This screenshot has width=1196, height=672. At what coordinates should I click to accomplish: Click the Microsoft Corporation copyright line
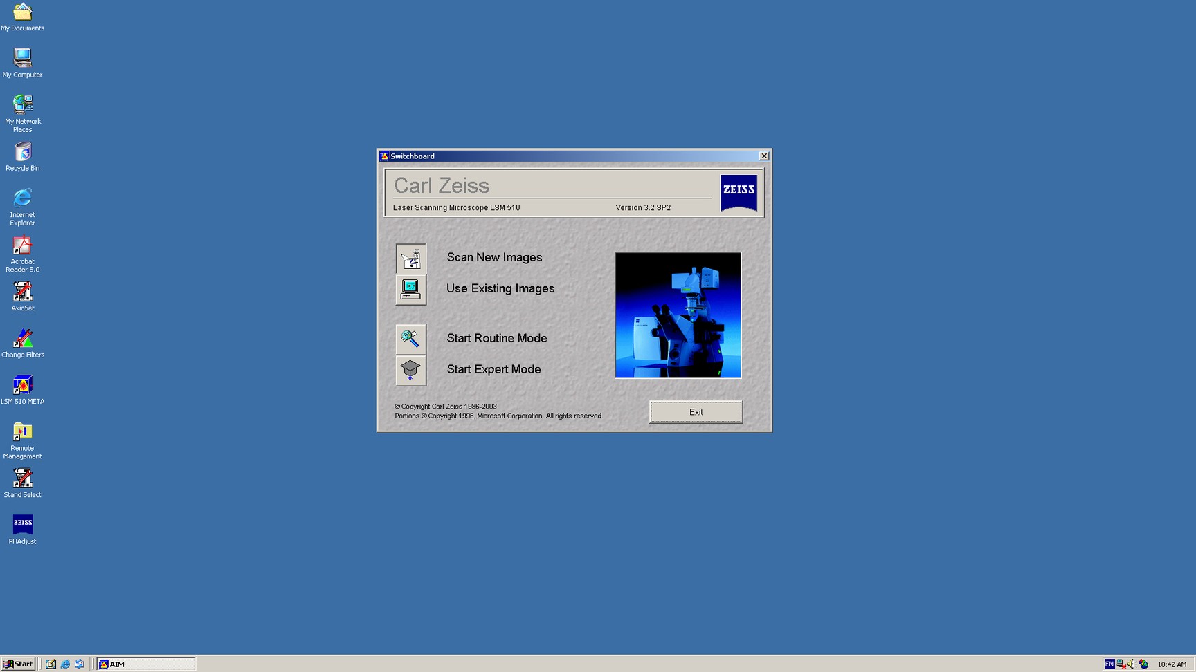(499, 416)
